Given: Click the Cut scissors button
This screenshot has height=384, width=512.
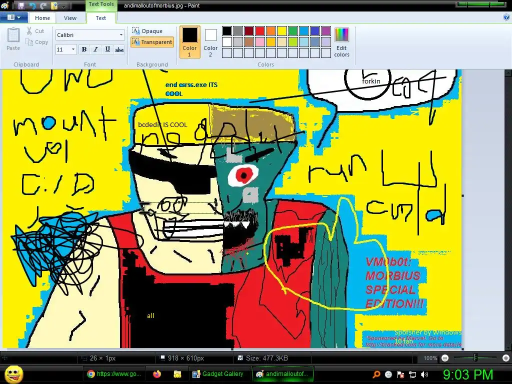Looking at the screenshot, I should click(35, 30).
